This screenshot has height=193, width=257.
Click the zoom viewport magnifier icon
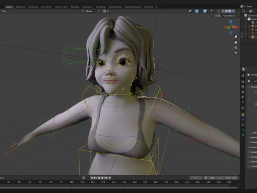[x=236, y=36]
